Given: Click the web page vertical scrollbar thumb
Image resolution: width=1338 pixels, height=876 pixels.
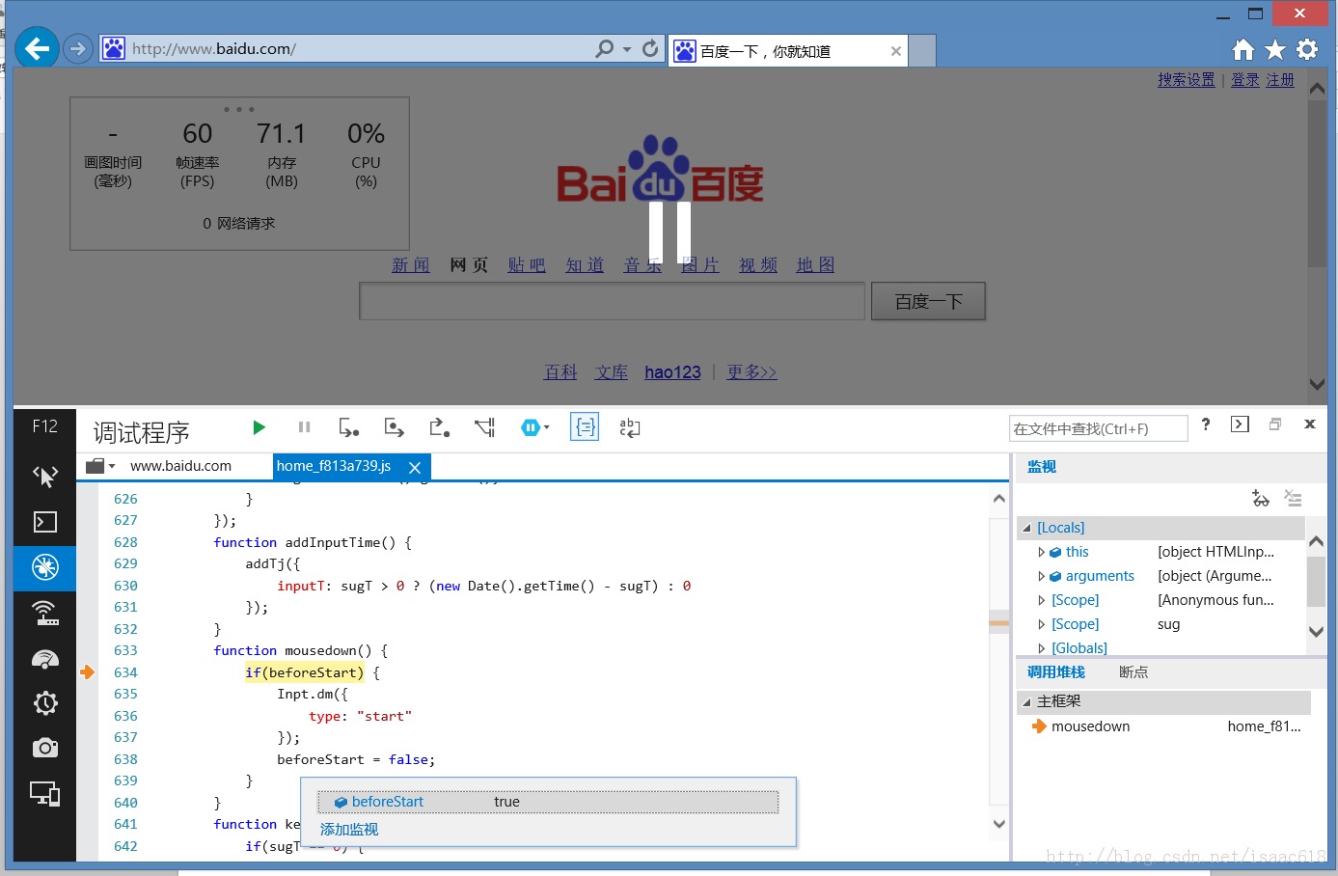Looking at the screenshot, I should point(1317,182).
